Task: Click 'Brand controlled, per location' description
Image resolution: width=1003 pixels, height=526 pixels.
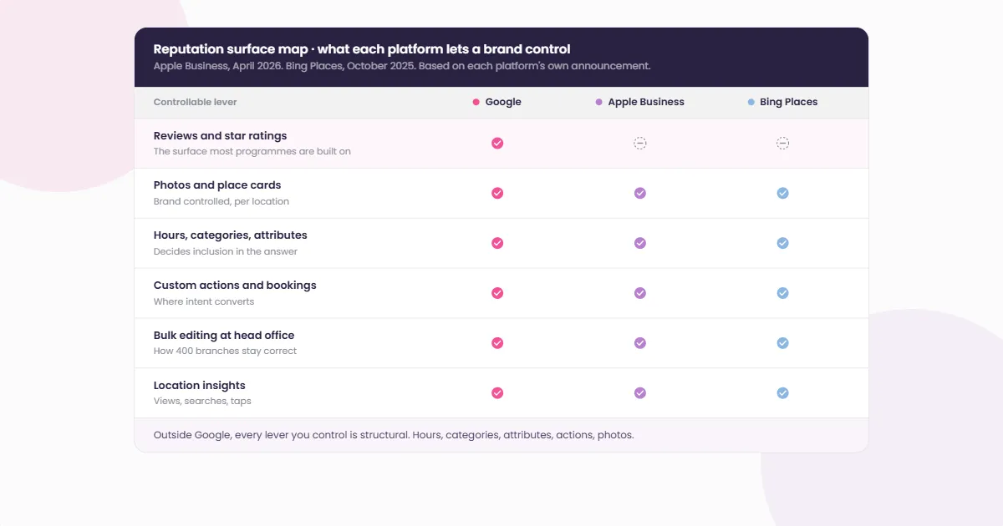Action: pos(221,201)
